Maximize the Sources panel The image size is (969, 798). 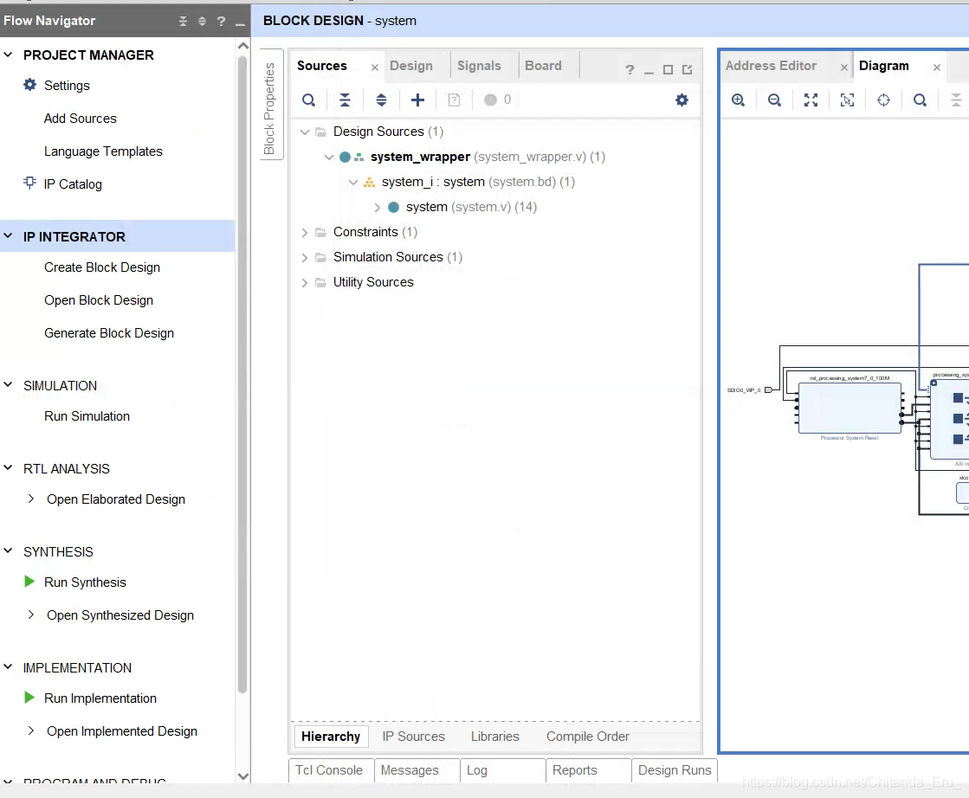pyautogui.click(x=668, y=70)
